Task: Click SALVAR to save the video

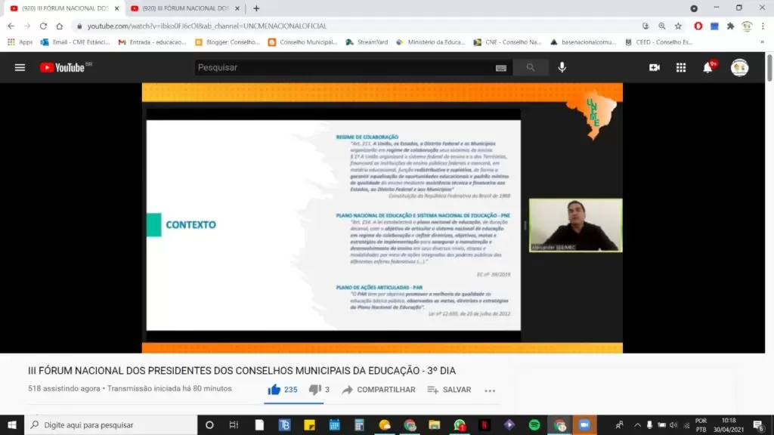Action: pos(449,390)
